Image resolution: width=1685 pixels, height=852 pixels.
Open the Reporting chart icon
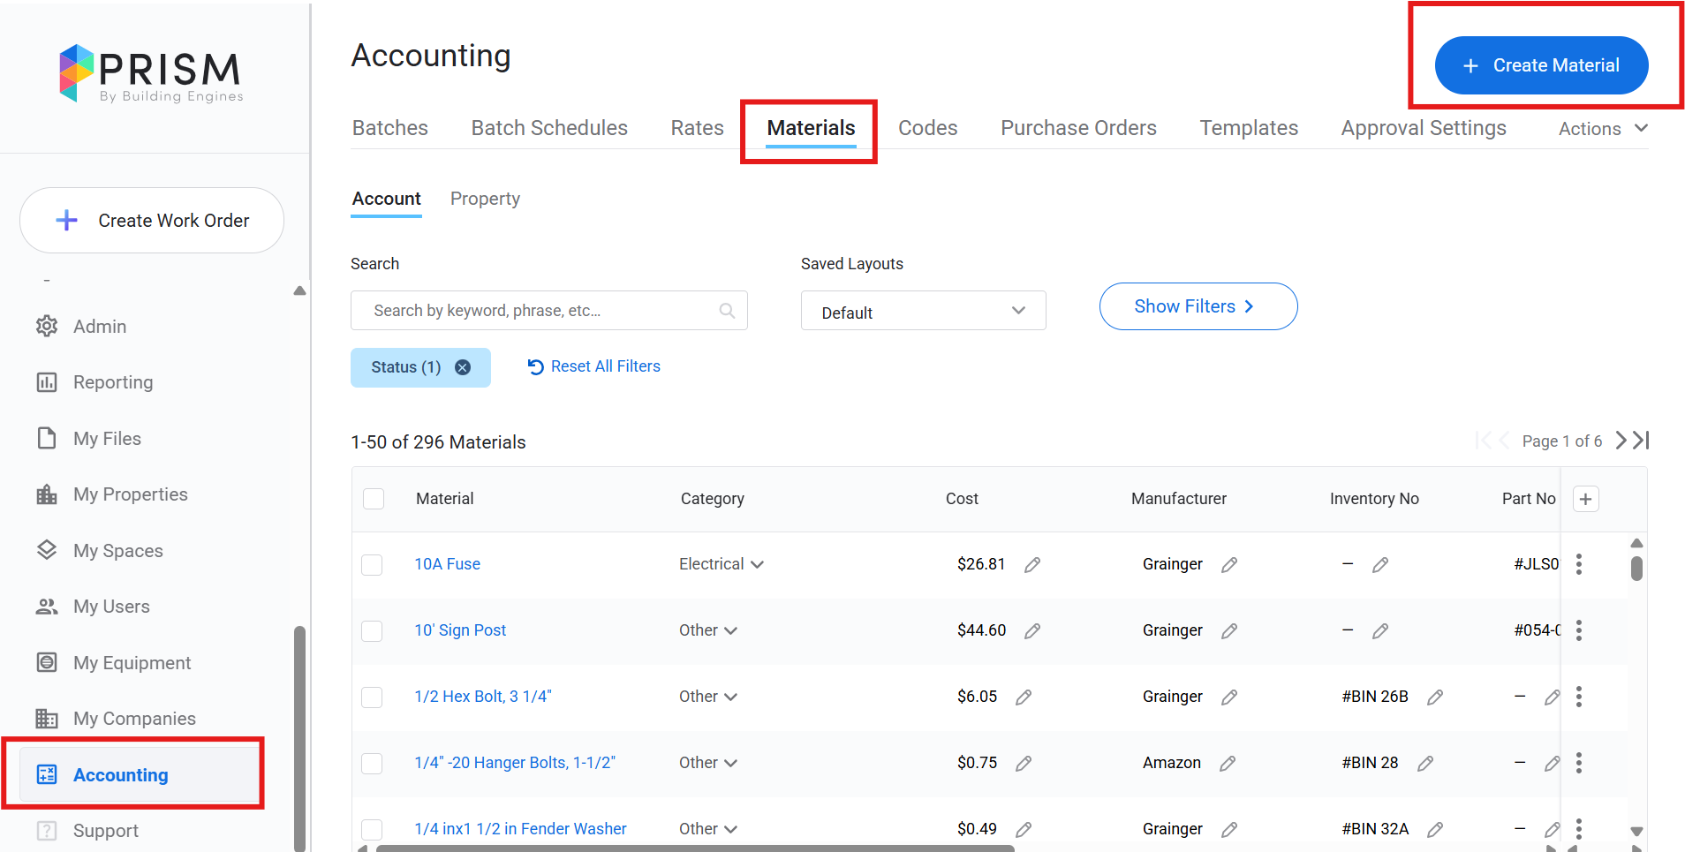coord(47,382)
